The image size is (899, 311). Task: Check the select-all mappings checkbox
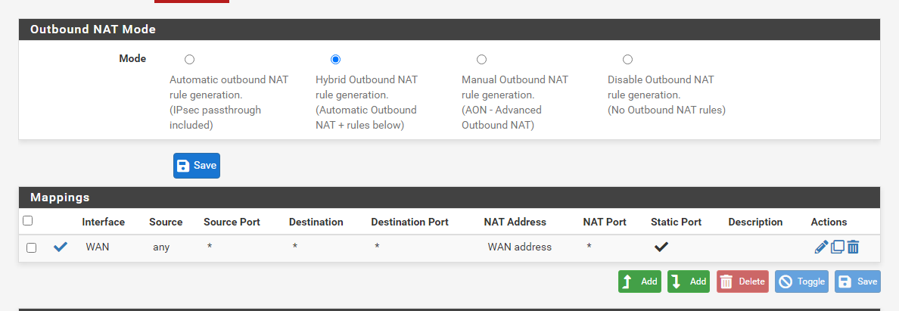click(28, 221)
